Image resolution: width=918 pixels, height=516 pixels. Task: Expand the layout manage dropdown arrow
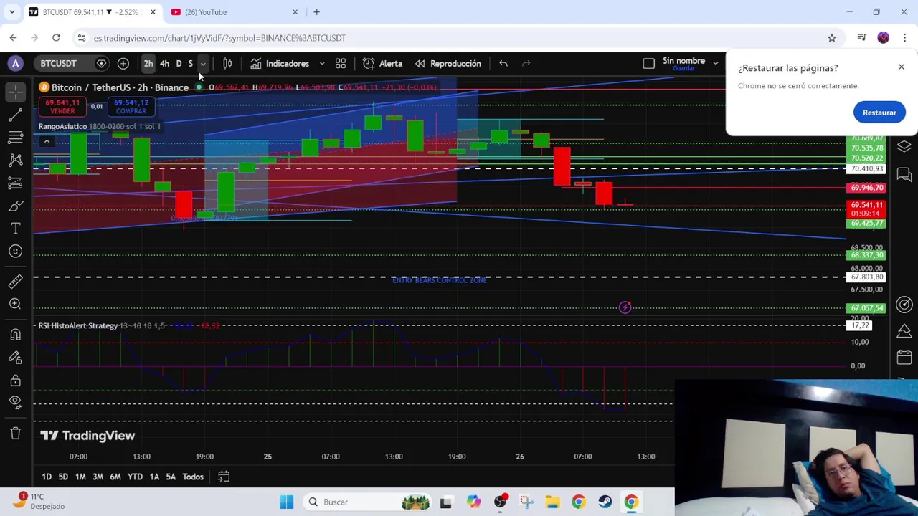[715, 63]
